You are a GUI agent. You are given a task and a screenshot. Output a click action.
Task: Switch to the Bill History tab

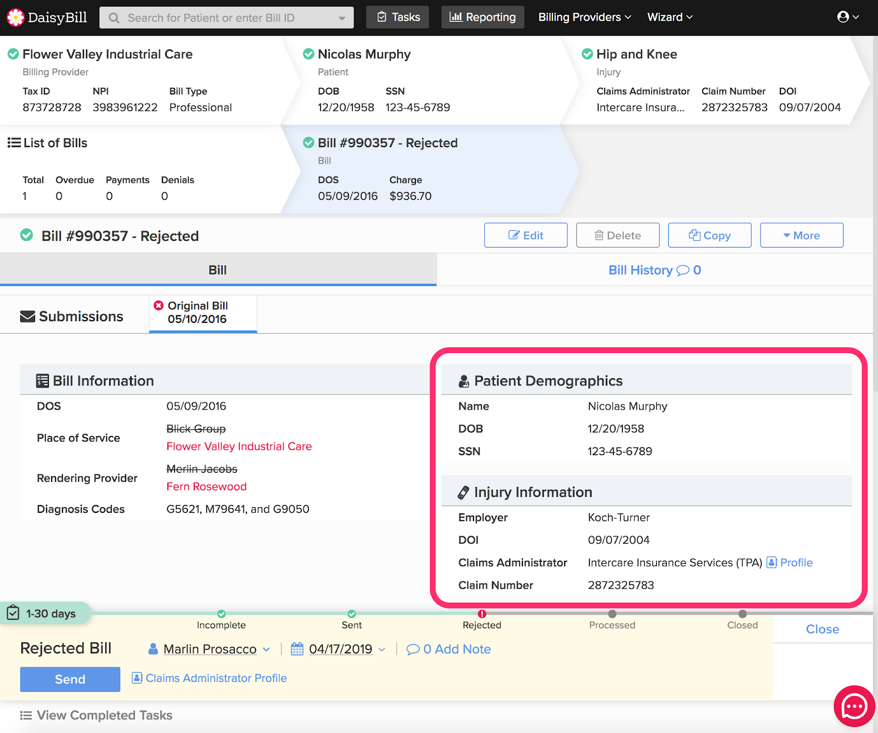[655, 270]
